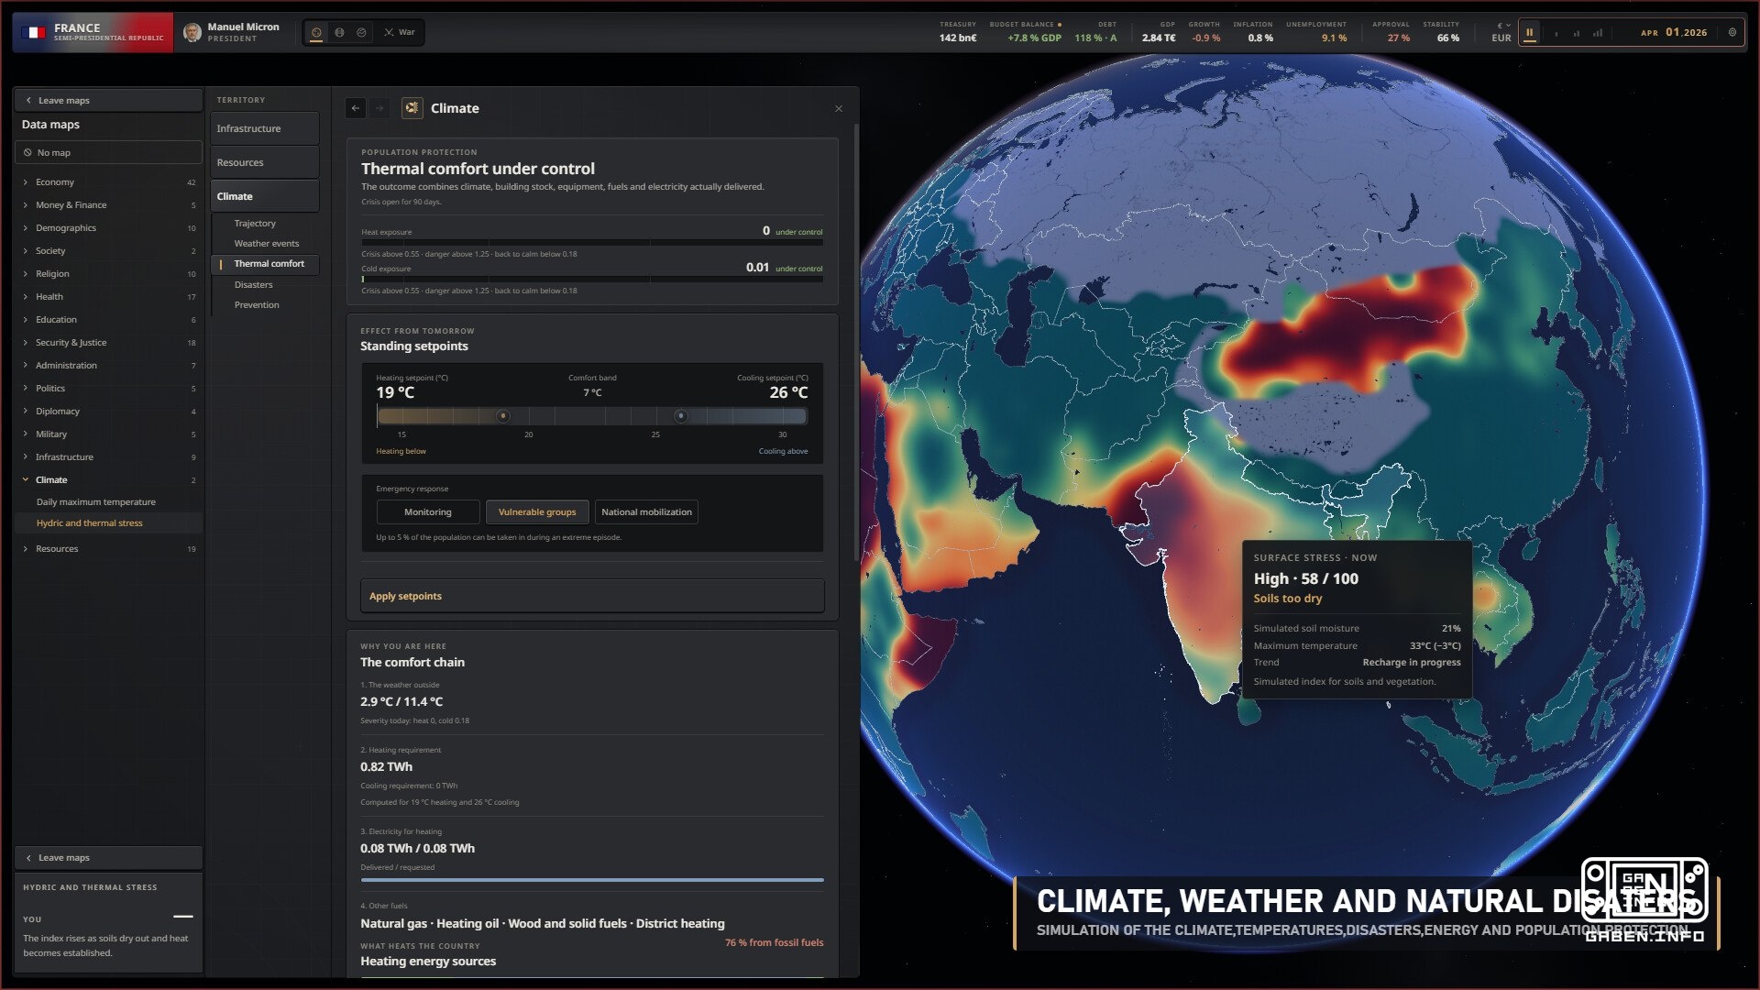1760x990 pixels.
Task: Click the Approval value 27 %
Action: pyautogui.click(x=1399, y=38)
